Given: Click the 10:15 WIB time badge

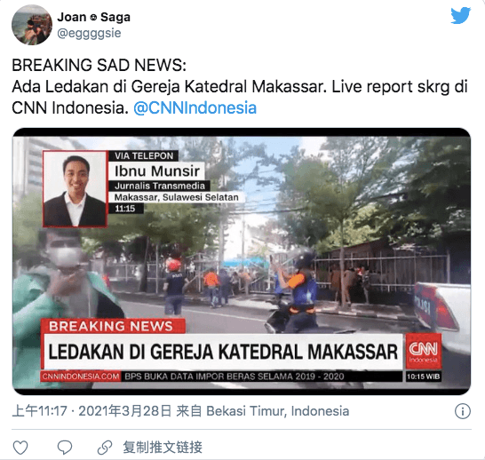Looking at the screenshot, I should (x=423, y=377).
